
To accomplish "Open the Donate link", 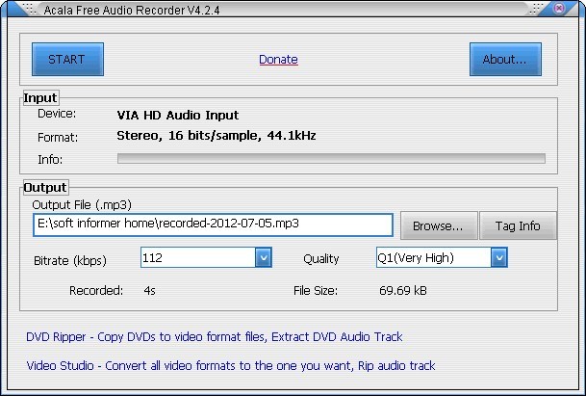I will click(x=278, y=59).
